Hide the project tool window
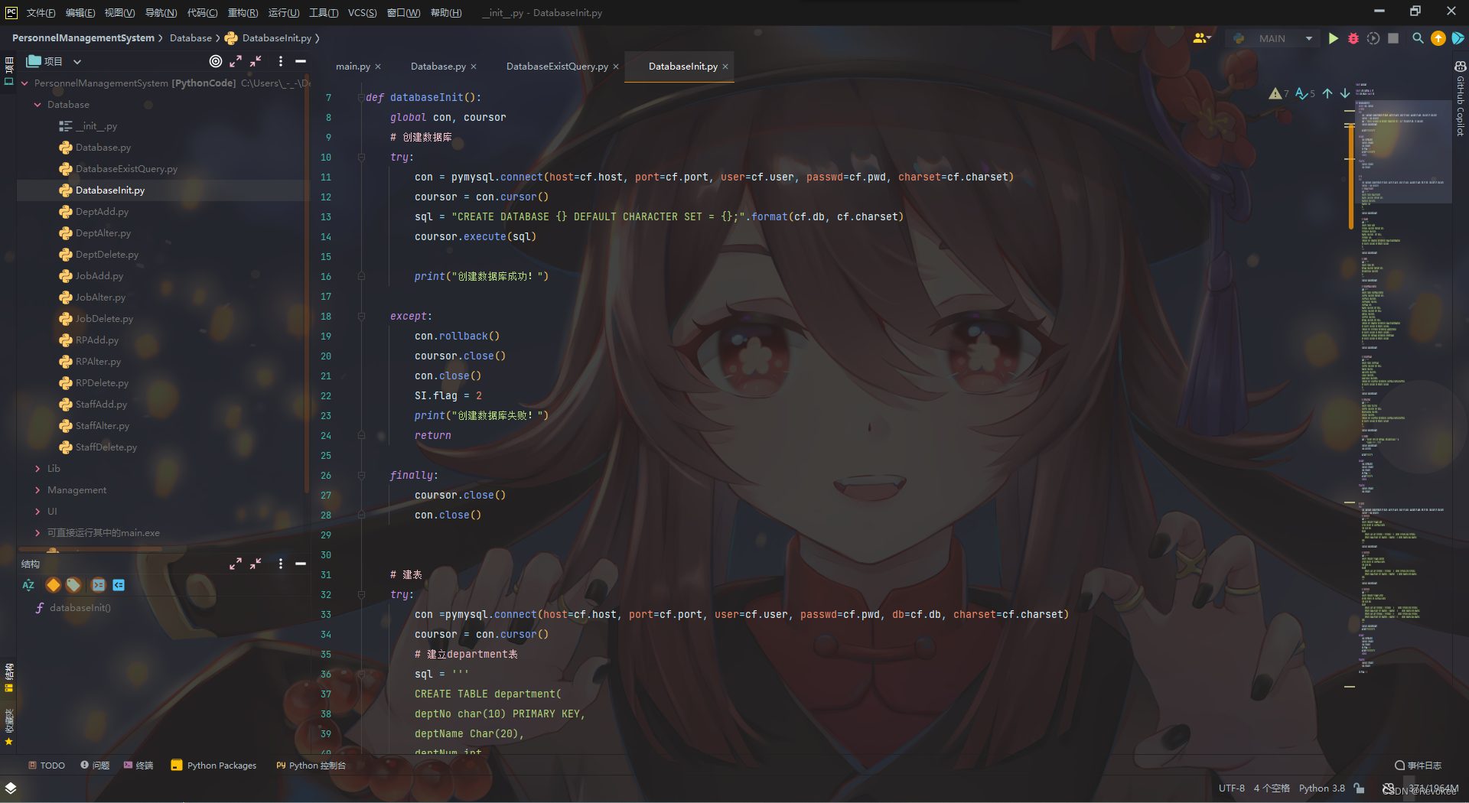Screen dimensions: 1469x803 [x=301, y=61]
